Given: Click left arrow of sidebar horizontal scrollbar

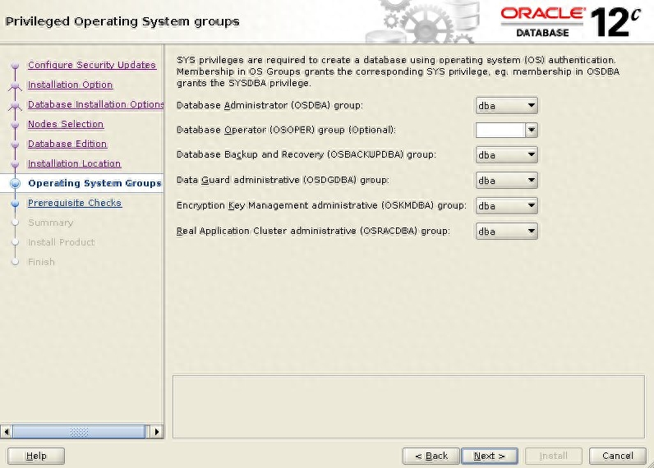Looking at the screenshot, I should tap(7, 431).
